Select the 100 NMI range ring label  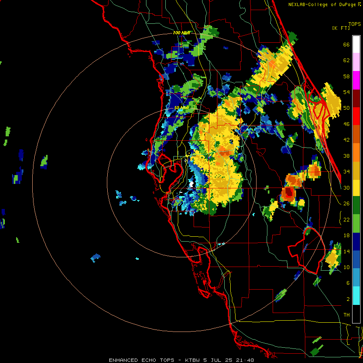pyautogui.click(x=181, y=33)
